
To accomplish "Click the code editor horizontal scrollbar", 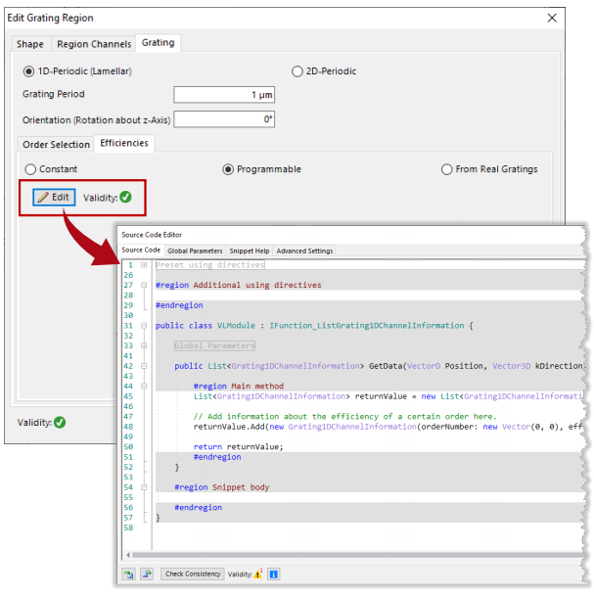I will point(357,555).
